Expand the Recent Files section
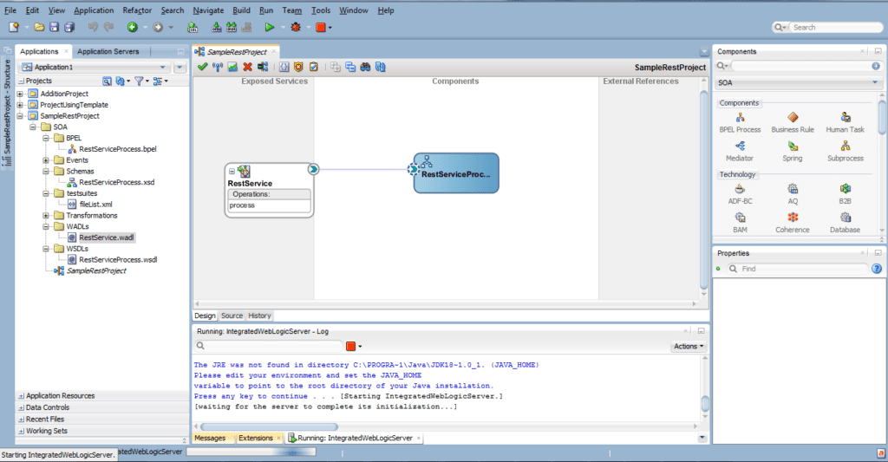Screen dimensions: 888x462 (x=21, y=420)
